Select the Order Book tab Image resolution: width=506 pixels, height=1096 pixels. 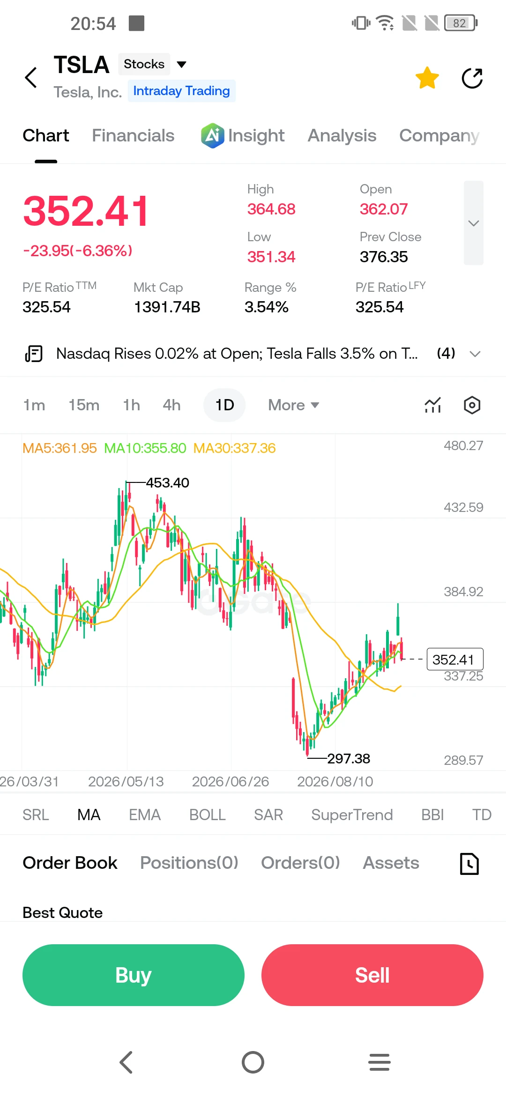point(70,863)
